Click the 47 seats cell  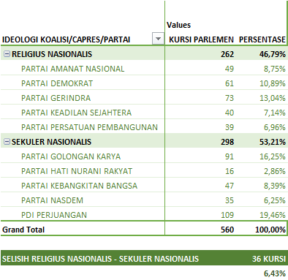(230, 186)
